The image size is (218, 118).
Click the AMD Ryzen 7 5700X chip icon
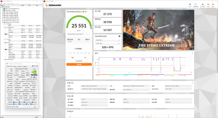coord(4,10)
